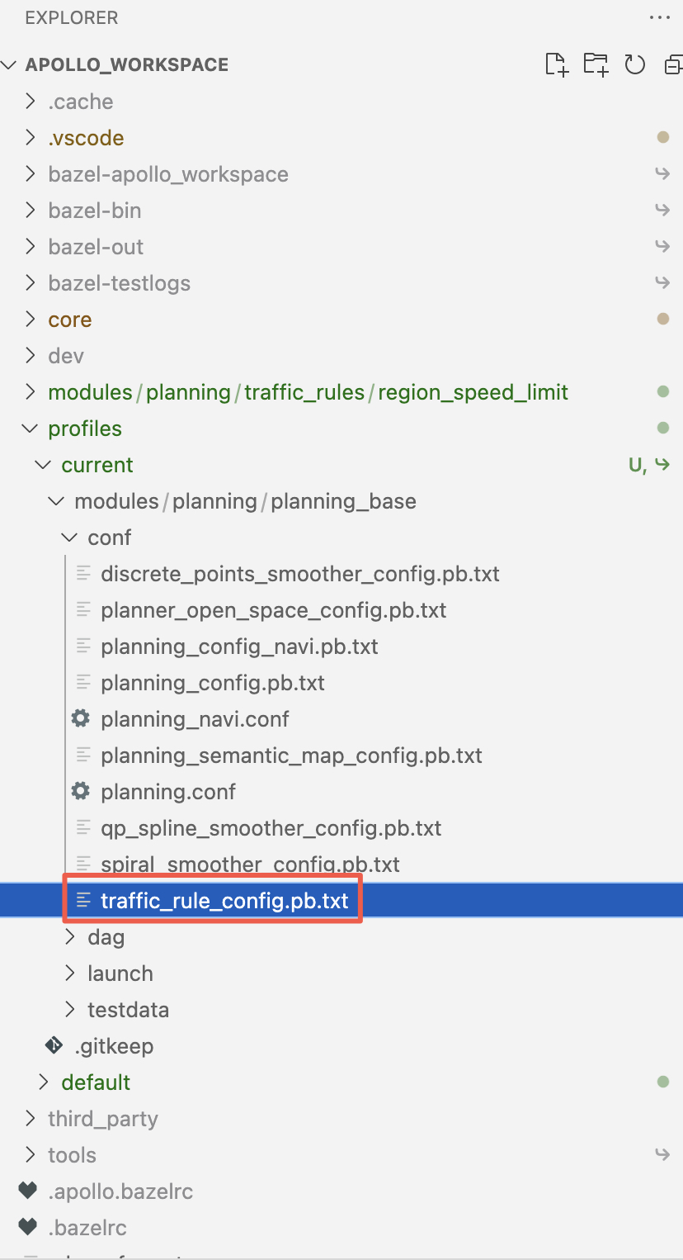Click the symlink arrow next to bazel-bin
Viewport: 683px width, 1260px height.
662,210
